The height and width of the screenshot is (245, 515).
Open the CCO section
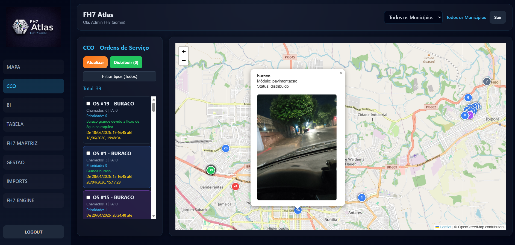(x=34, y=86)
